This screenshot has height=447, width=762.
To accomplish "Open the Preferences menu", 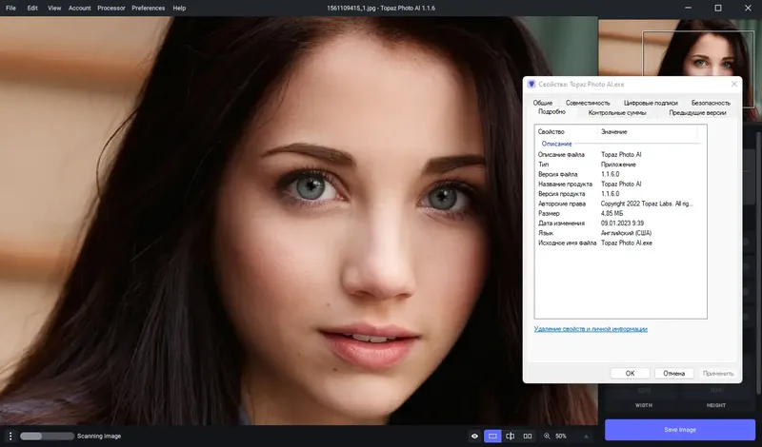I will 149,8.
